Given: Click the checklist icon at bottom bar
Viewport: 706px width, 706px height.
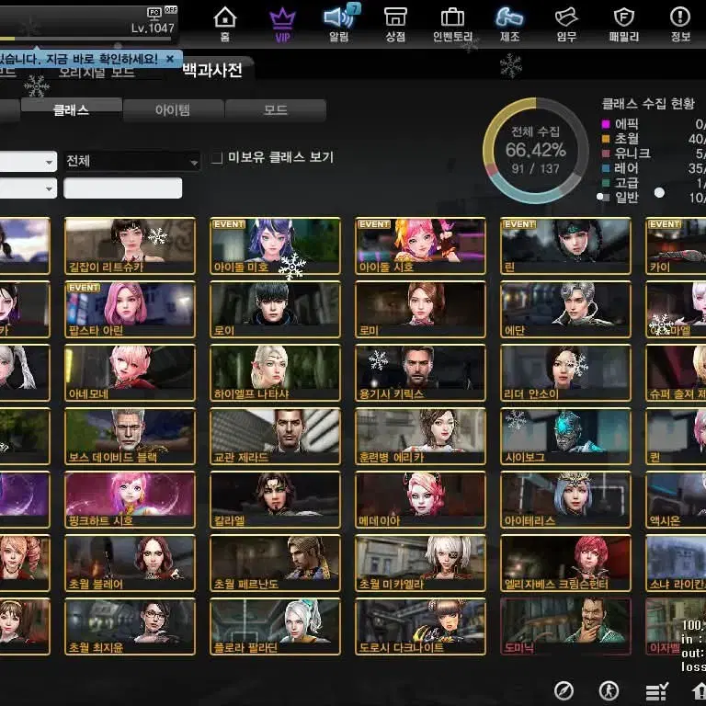Looking at the screenshot, I should pos(656,691).
